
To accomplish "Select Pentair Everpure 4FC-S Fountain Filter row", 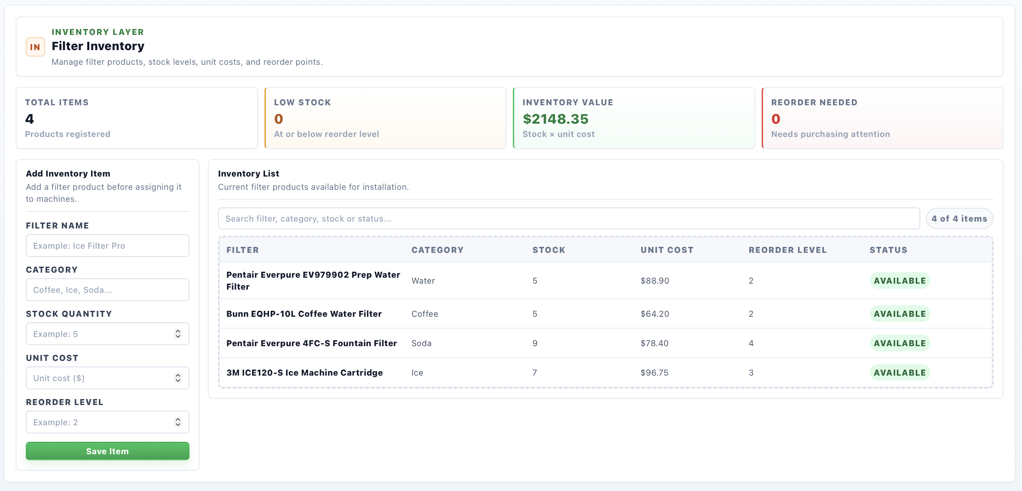I will point(606,343).
